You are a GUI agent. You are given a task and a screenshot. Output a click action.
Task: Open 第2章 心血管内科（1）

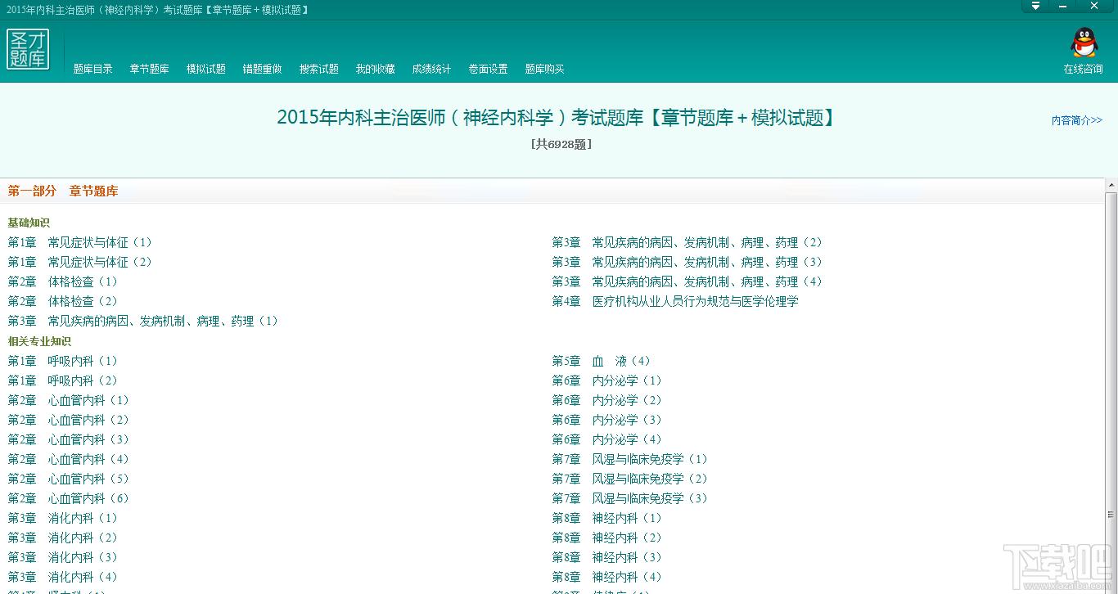[x=69, y=400]
